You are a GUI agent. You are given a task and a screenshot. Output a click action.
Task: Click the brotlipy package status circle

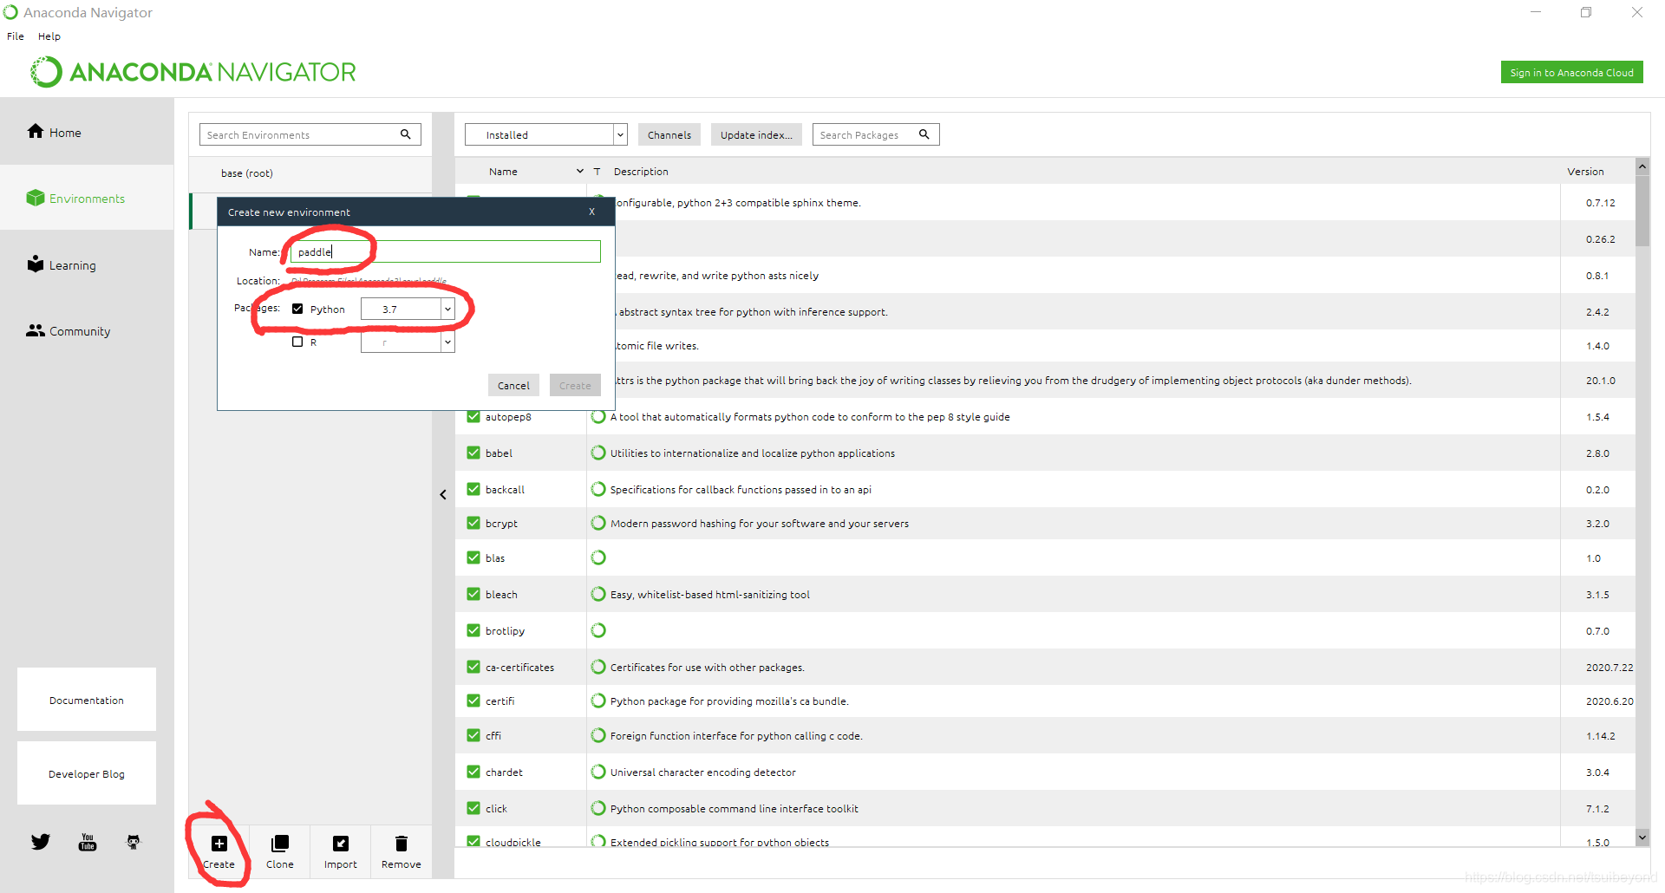click(598, 630)
